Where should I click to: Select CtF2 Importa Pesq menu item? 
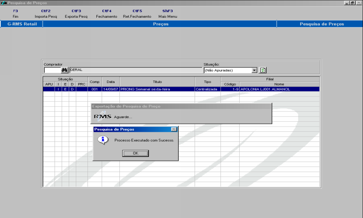click(46, 14)
